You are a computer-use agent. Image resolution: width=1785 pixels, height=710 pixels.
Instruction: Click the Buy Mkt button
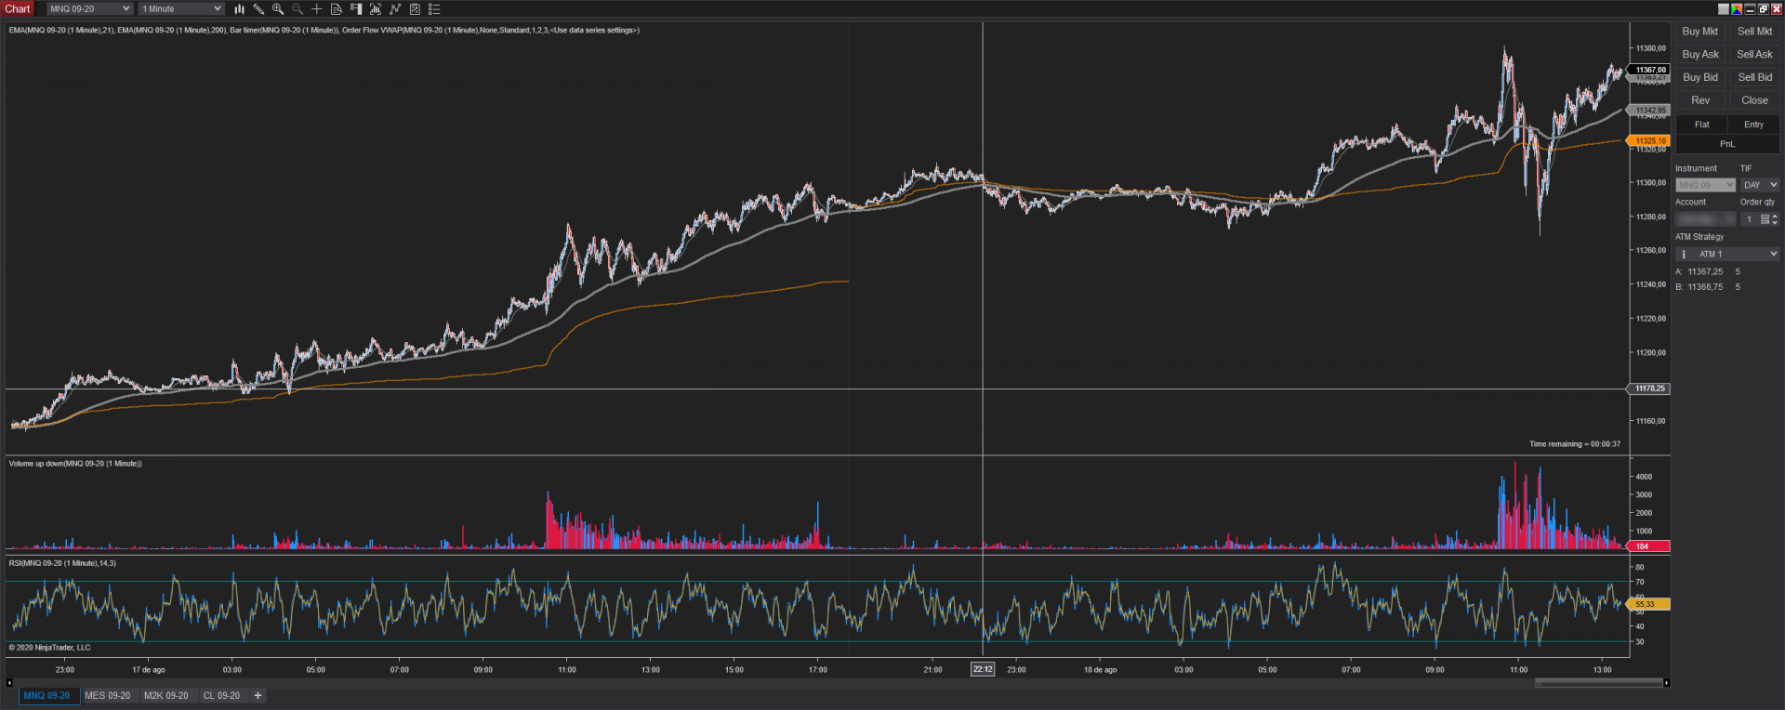[1700, 32]
